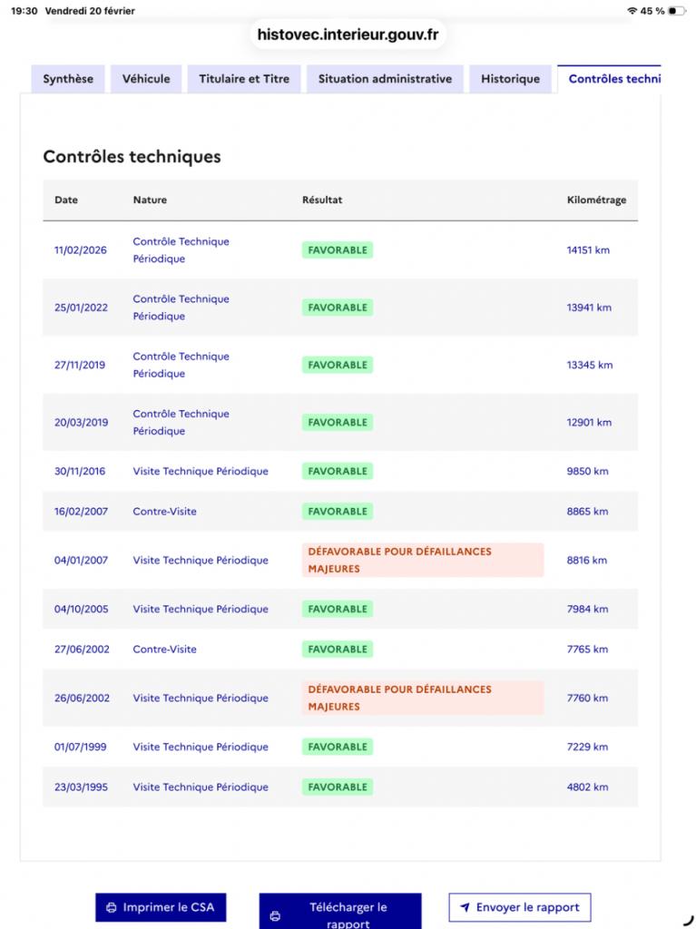The width and height of the screenshot is (696, 929).
Task: Click the 11/02/2026 inspection date
Action: (81, 250)
